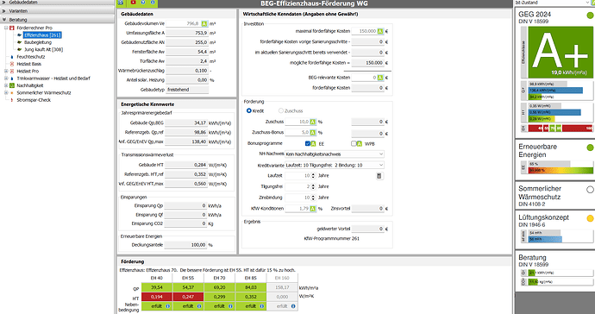Enable the WPB bonus checkbox
This screenshot has width=595, height=314.
tap(354, 143)
